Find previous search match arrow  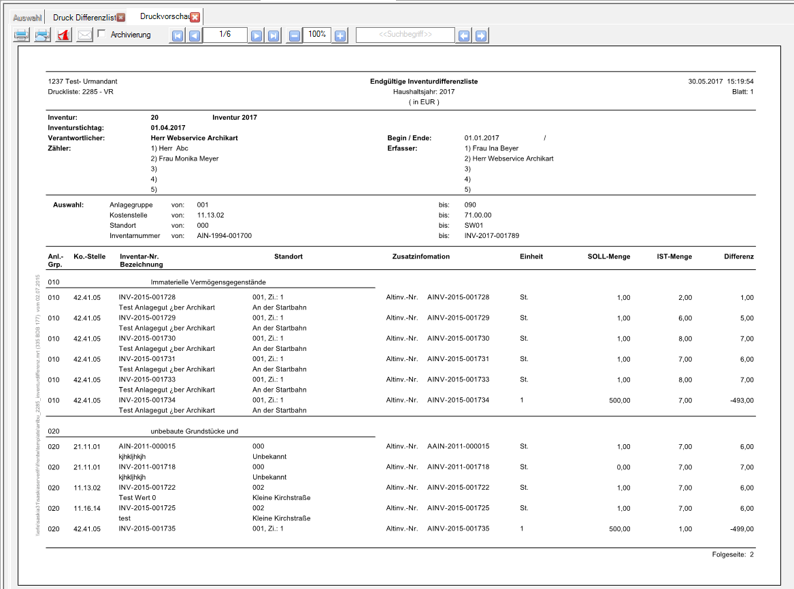click(464, 36)
